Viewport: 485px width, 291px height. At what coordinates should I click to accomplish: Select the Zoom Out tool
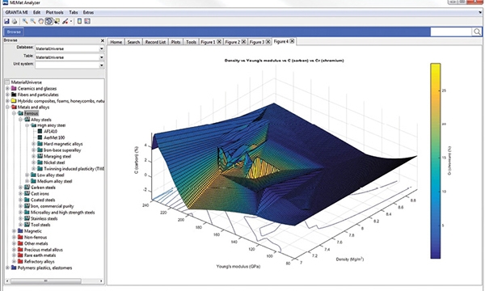pos(32,21)
